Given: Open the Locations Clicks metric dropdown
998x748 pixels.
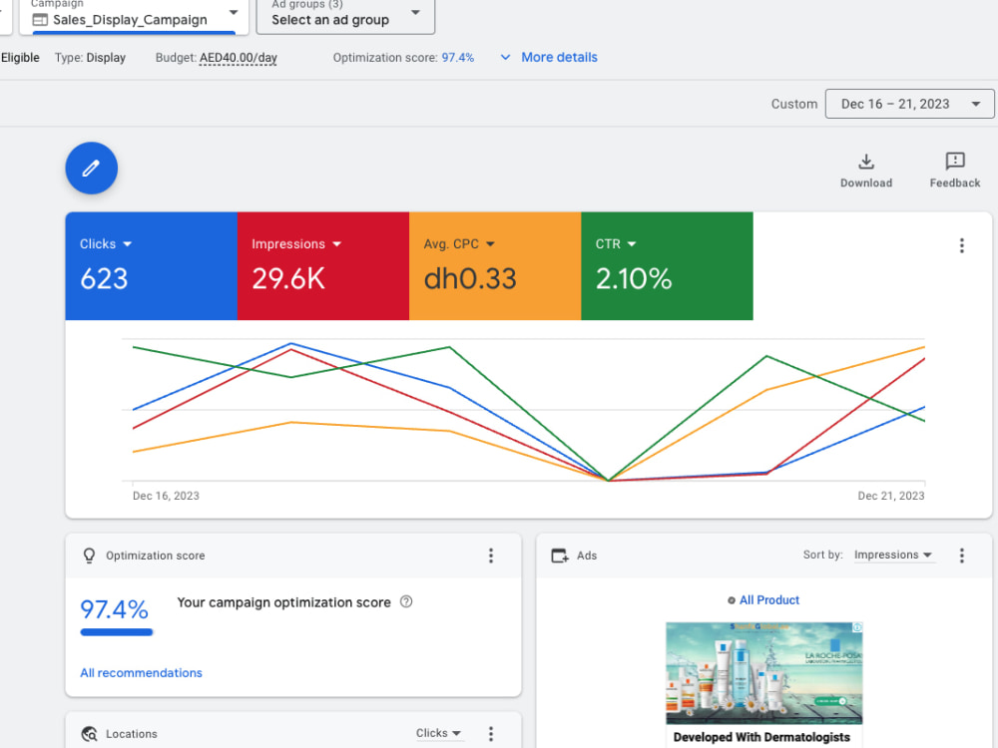Looking at the screenshot, I should (x=438, y=733).
